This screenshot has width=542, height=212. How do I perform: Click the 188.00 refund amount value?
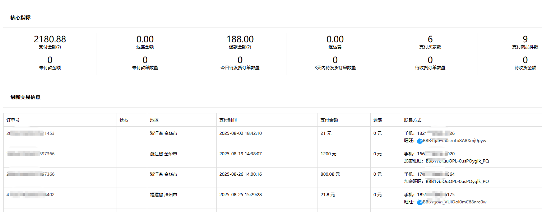[x=240, y=39]
